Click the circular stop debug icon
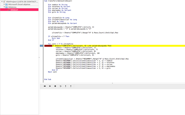 pyautogui.click(x=55, y=86)
